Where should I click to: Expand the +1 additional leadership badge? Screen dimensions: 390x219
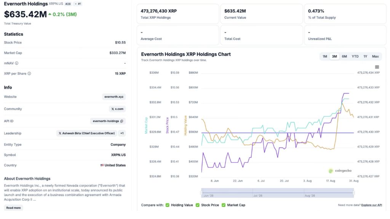[x=122, y=133]
